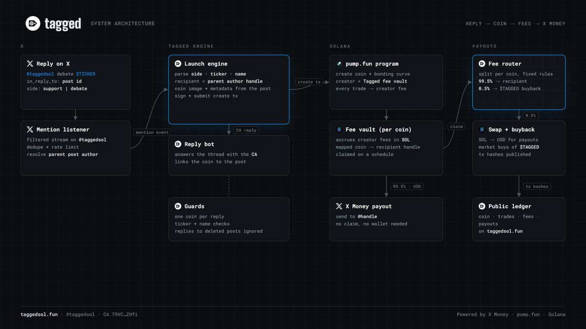This screenshot has height=329, width=586.
Task: Click the 'Powered by X Money' footer text
Action: pyautogui.click(x=482, y=314)
